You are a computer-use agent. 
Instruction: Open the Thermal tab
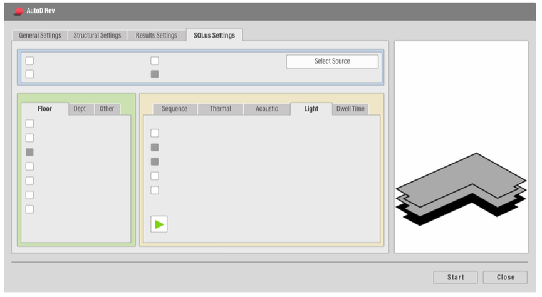pyautogui.click(x=221, y=109)
